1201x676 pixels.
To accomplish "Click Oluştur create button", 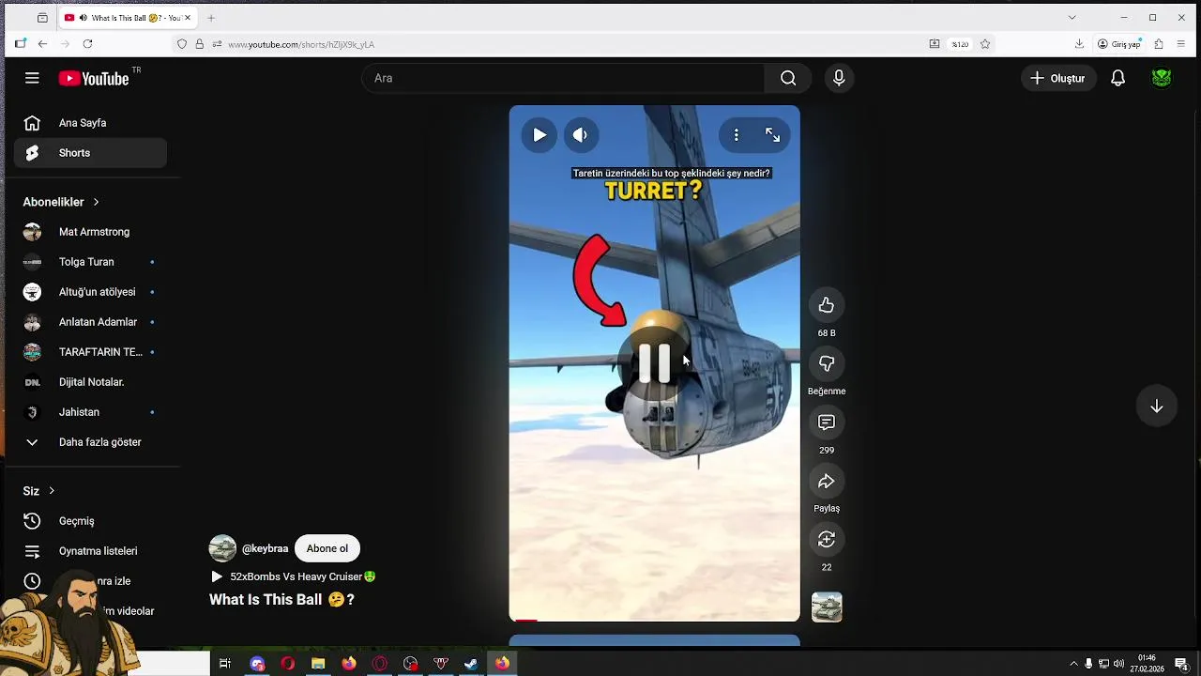I will [x=1057, y=78].
